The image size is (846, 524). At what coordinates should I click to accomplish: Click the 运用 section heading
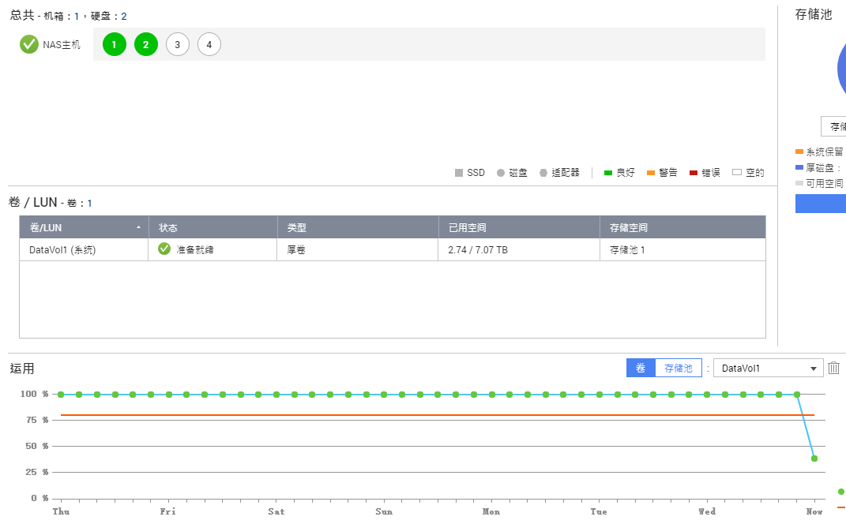pos(22,369)
